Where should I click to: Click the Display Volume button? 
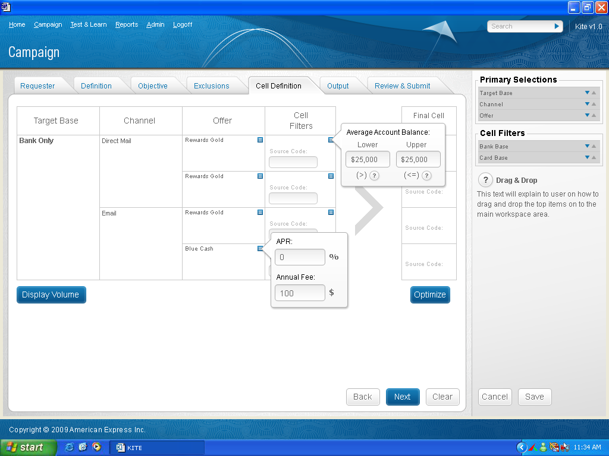click(51, 294)
